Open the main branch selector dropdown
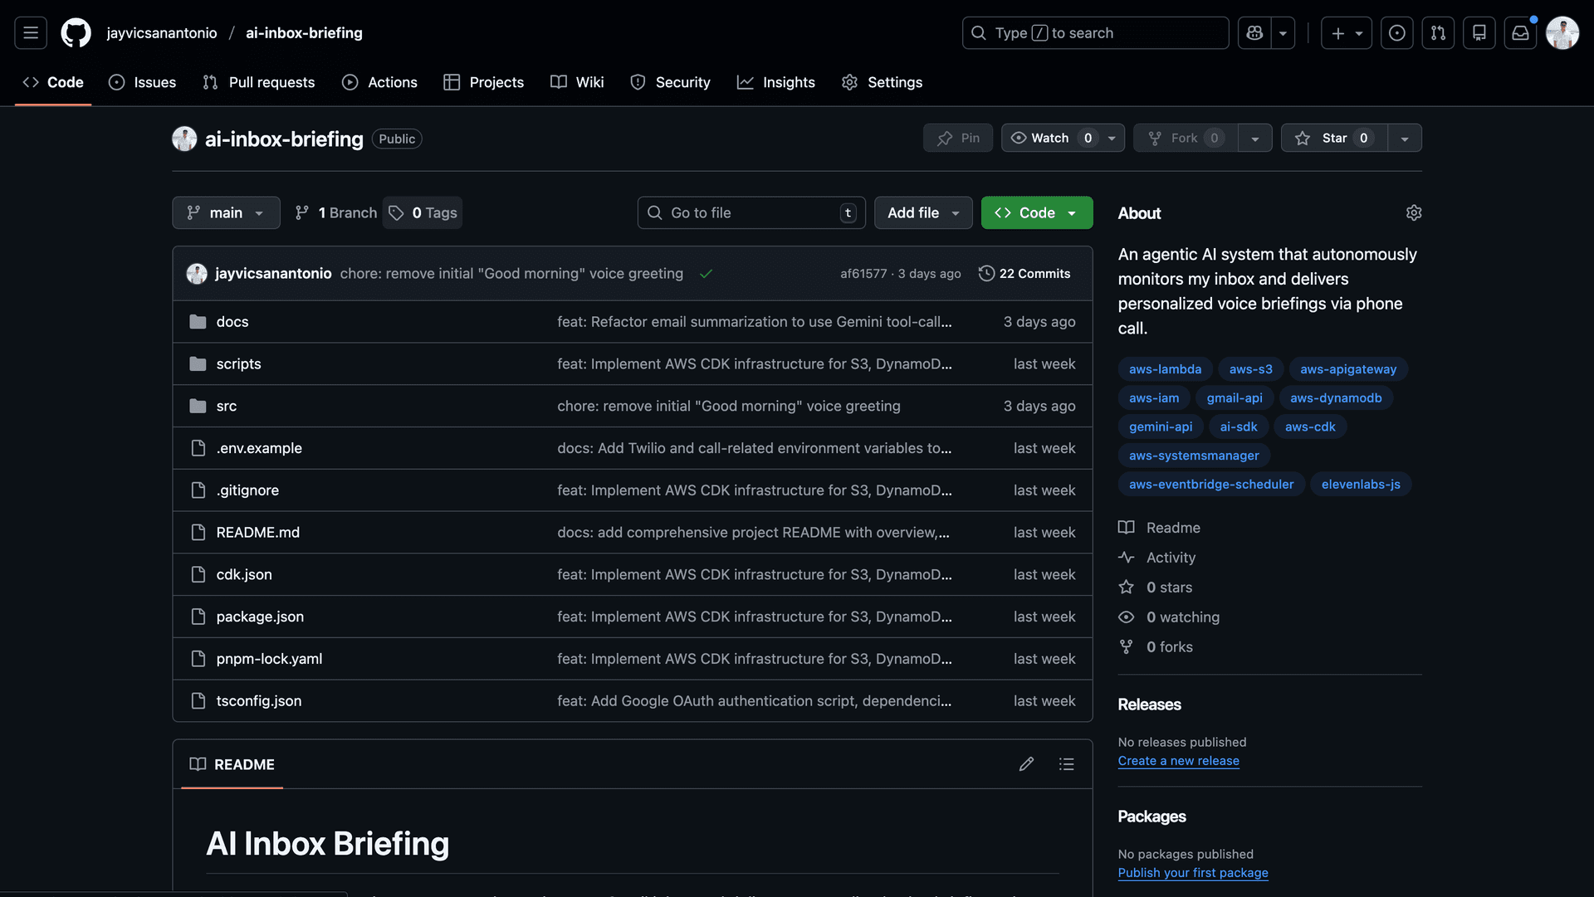This screenshot has width=1594, height=897. pos(226,212)
